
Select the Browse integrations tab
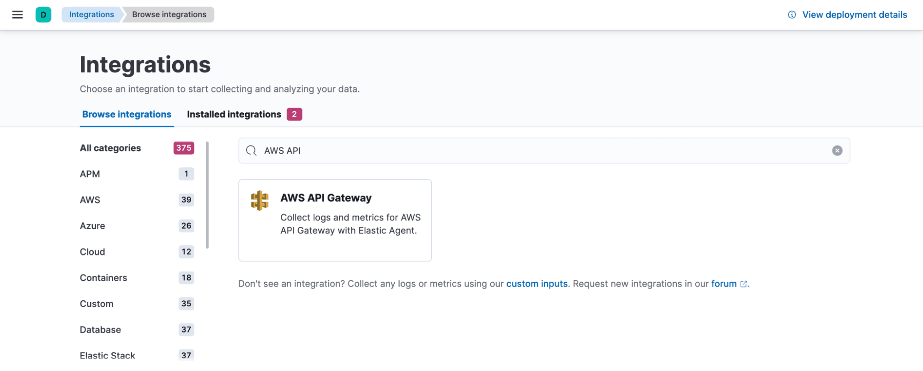pos(127,114)
